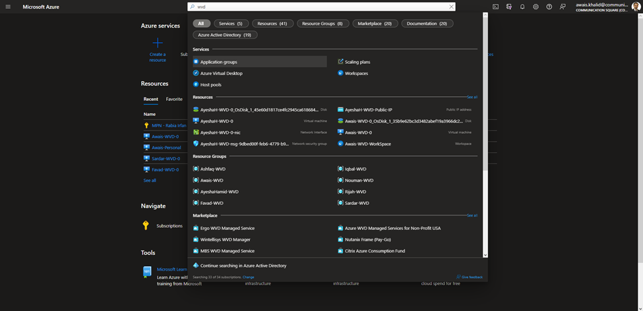Click Change subscriptions link
Viewport: 643px width, 311px height.
(248, 277)
